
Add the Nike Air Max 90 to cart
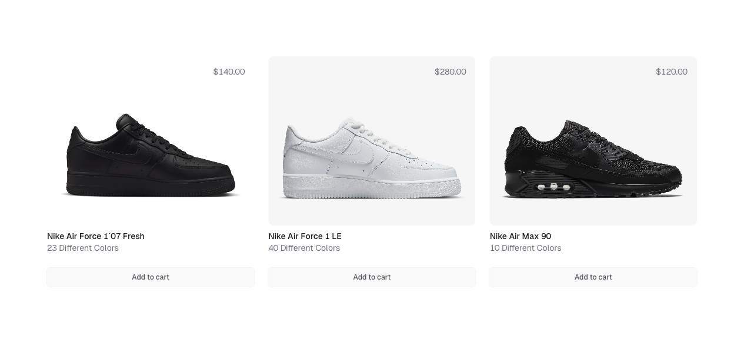pyautogui.click(x=593, y=277)
